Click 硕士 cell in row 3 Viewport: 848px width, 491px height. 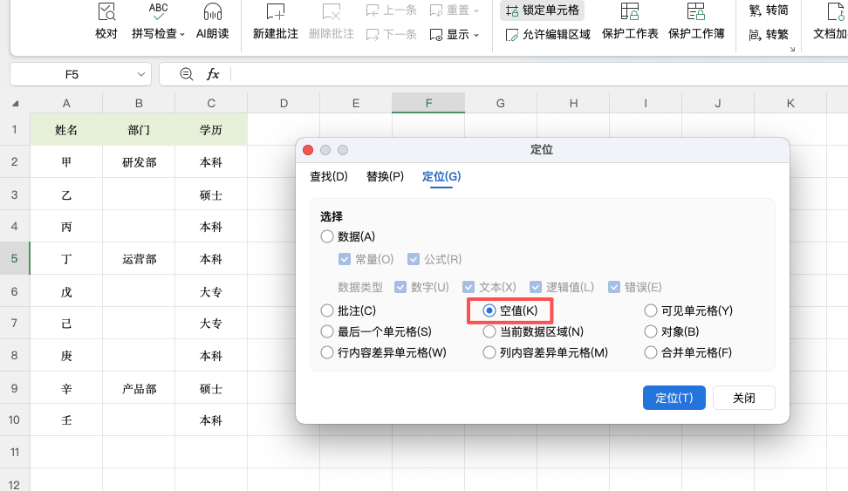point(211,194)
